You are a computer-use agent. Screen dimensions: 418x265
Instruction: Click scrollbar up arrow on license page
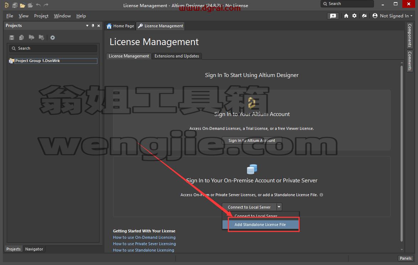tap(402, 63)
